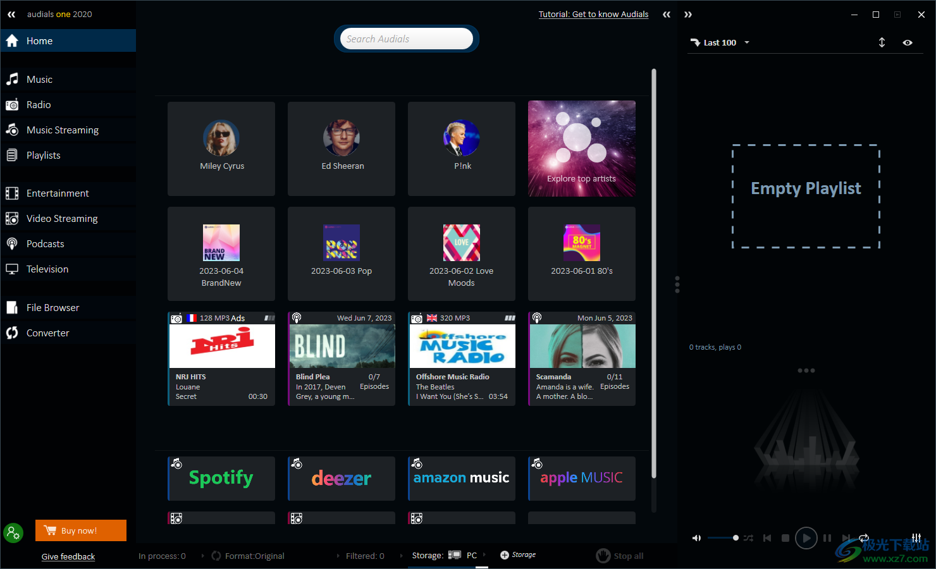Adjust the player volume slider
Viewport: 936px width, 569px height.
pos(723,538)
